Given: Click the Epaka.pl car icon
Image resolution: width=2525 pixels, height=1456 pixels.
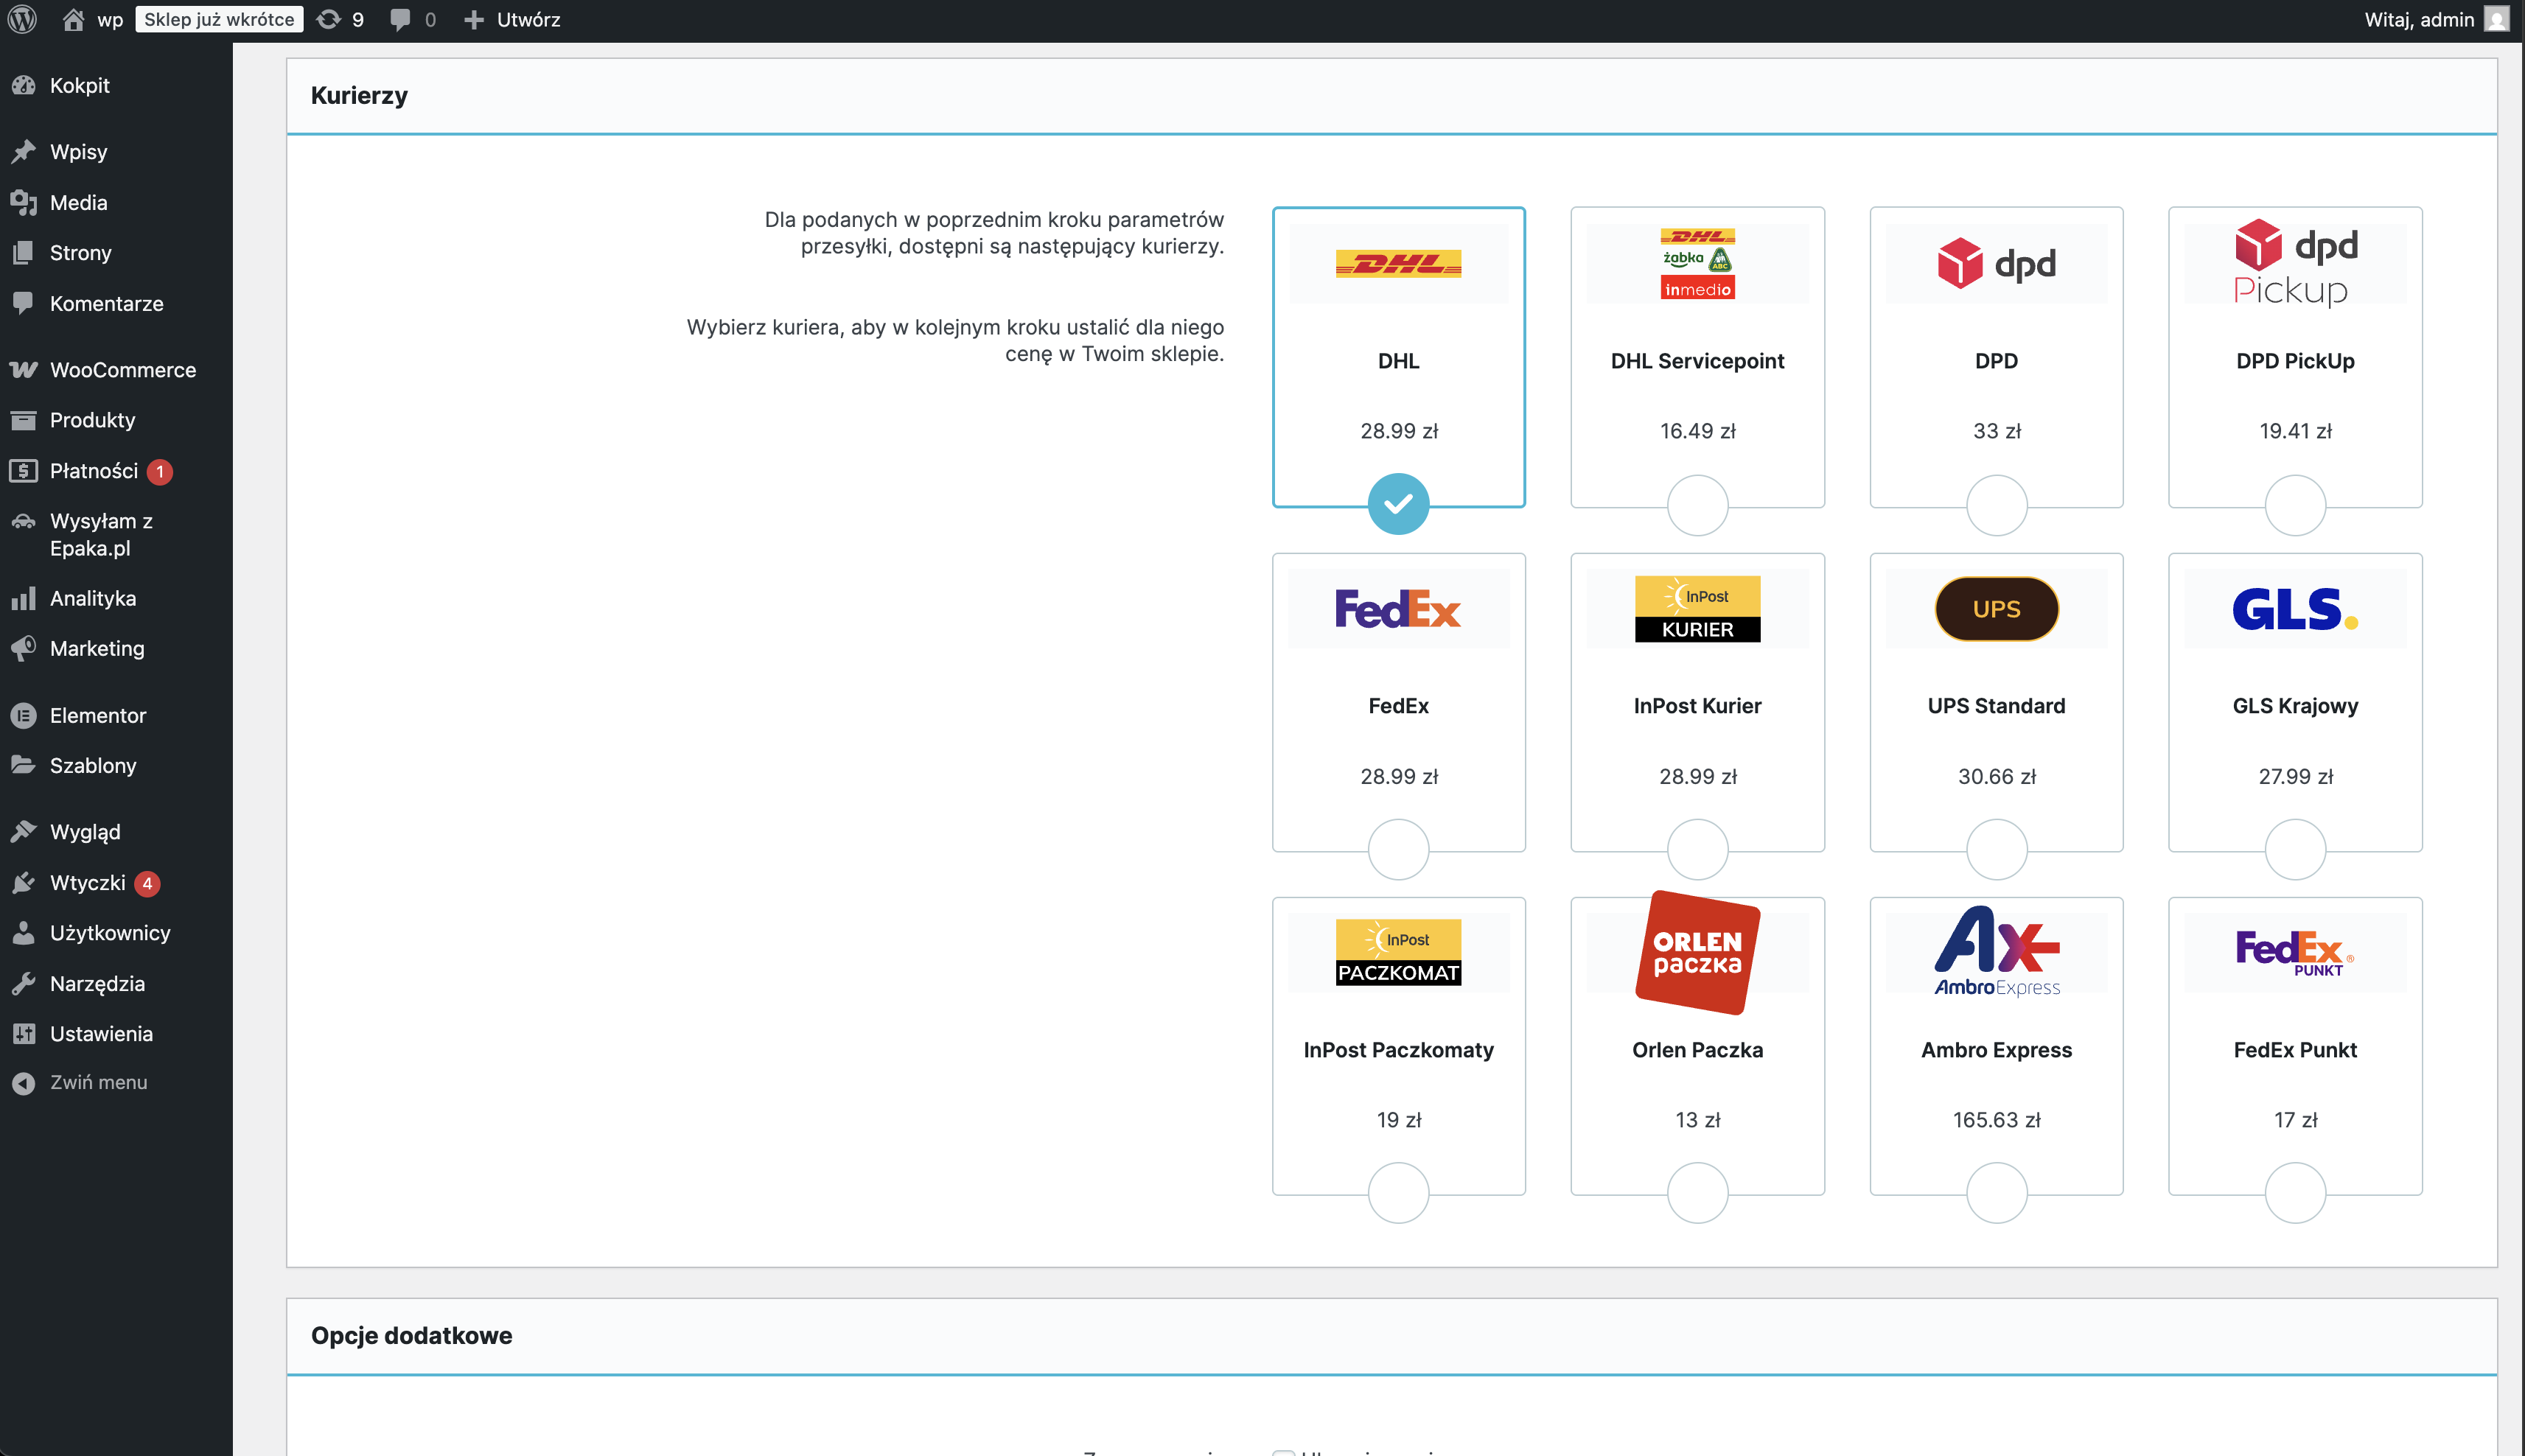Looking at the screenshot, I should click(x=23, y=521).
